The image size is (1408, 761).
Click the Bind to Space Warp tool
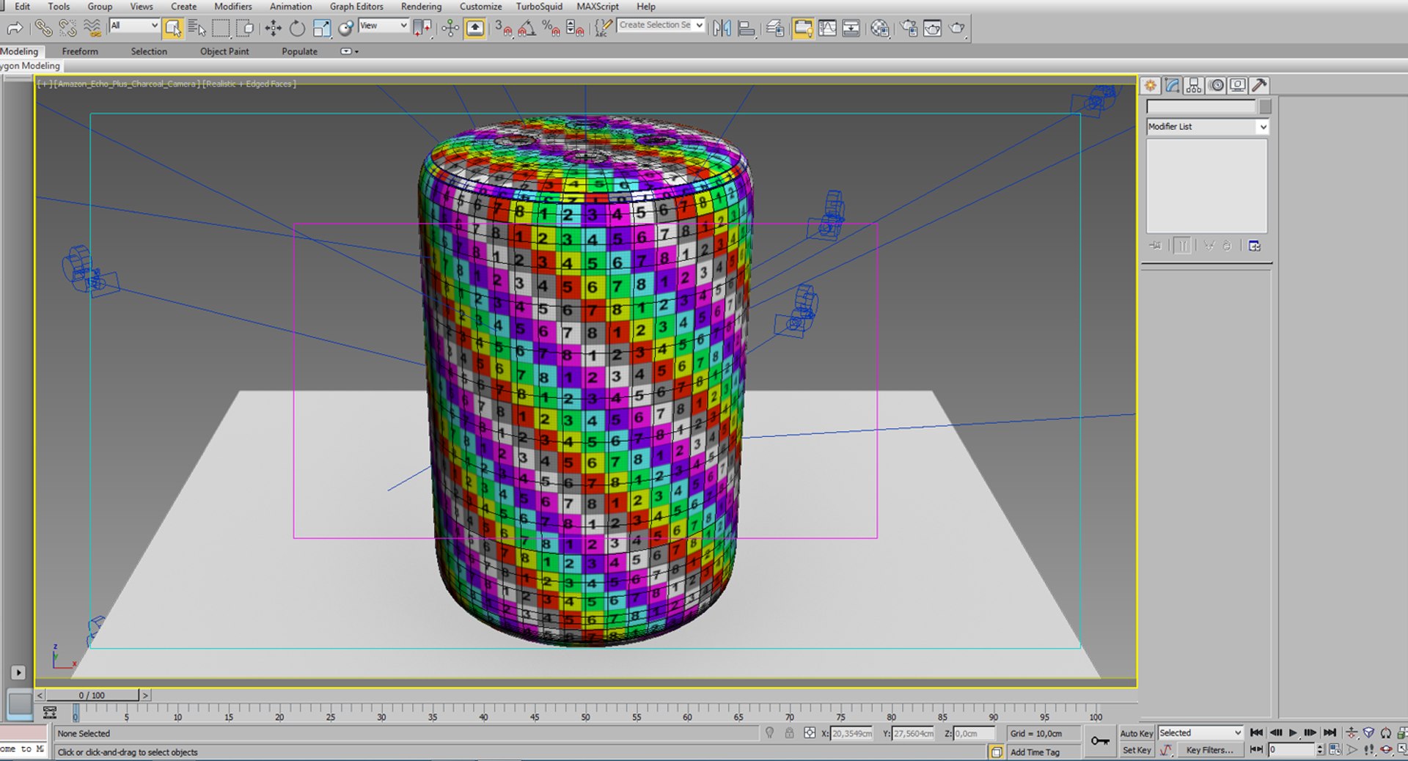tap(92, 28)
